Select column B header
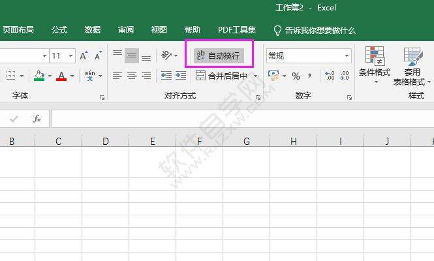The height and width of the screenshot is (261, 434). [x=17, y=141]
